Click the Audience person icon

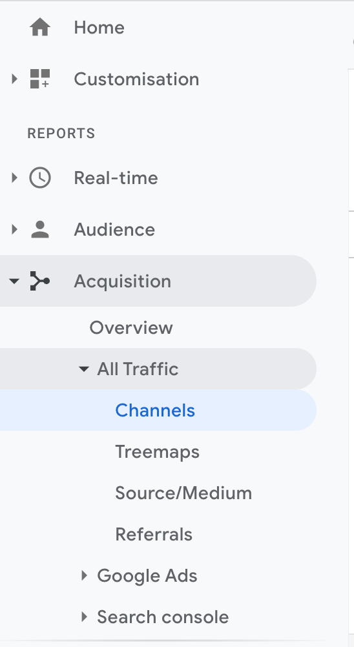tap(40, 229)
